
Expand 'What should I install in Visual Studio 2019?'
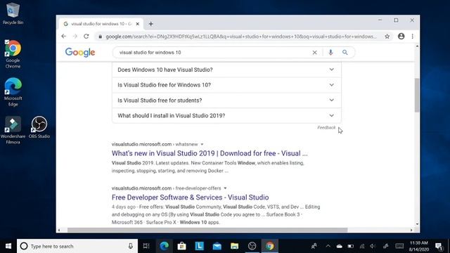[226, 115]
